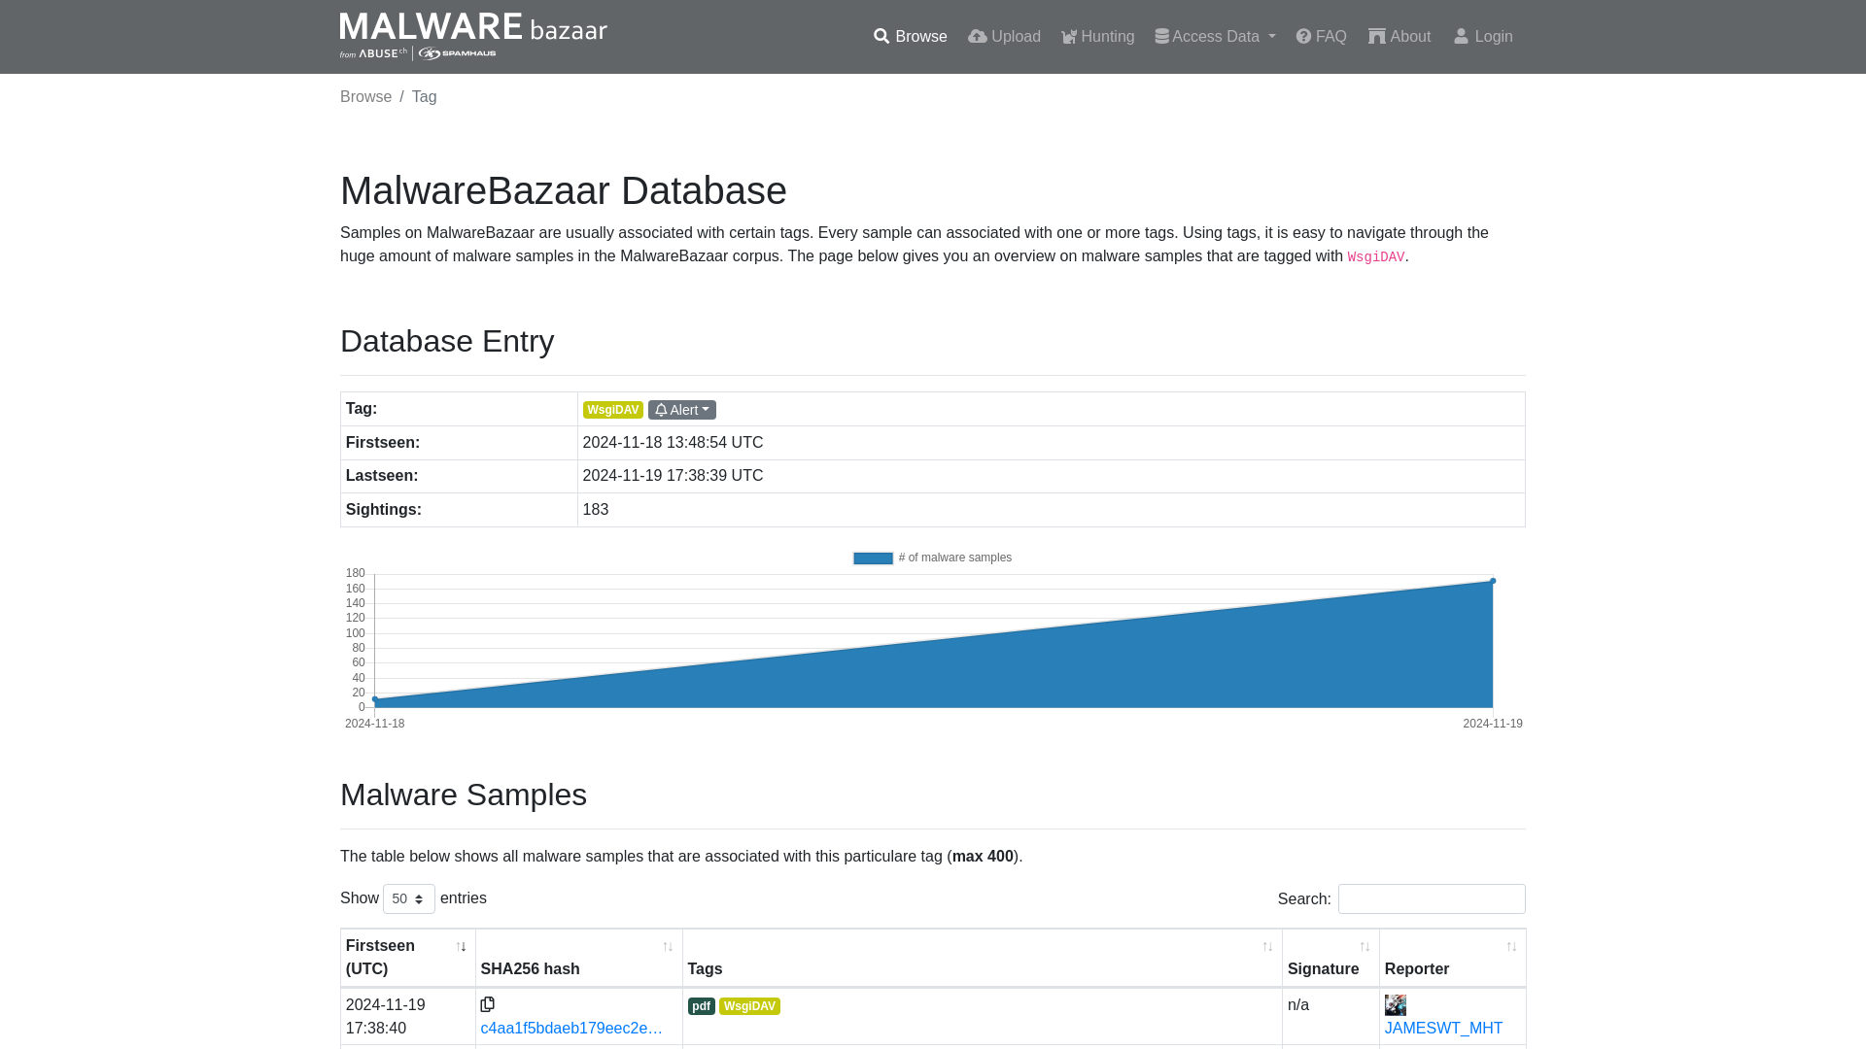1866x1049 pixels.
Task: Click the Upload cloud icon
Action: coord(977,36)
